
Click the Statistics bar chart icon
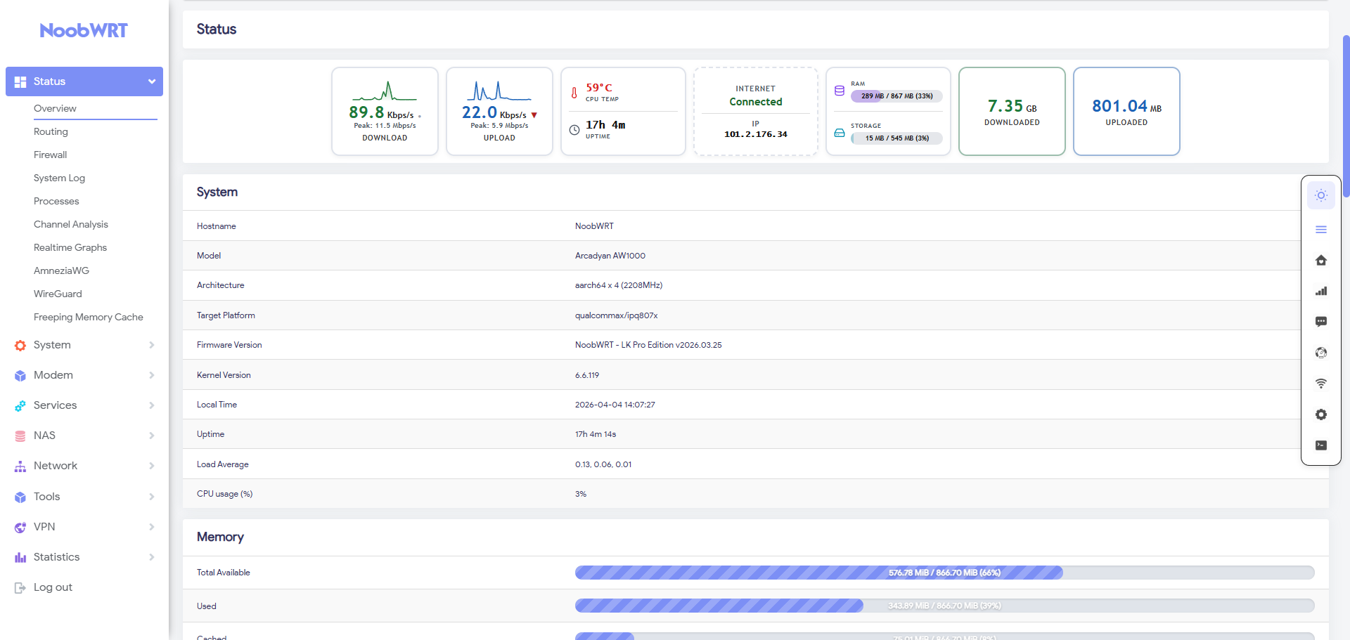[x=20, y=557]
